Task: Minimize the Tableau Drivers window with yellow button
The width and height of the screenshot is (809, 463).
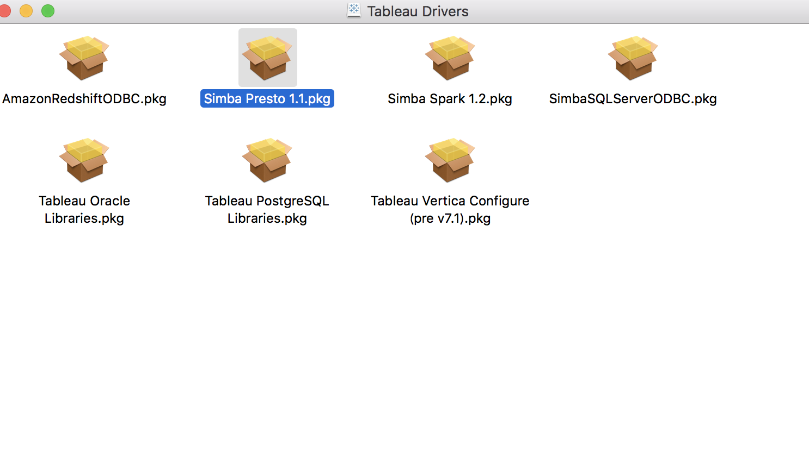Action: click(26, 11)
